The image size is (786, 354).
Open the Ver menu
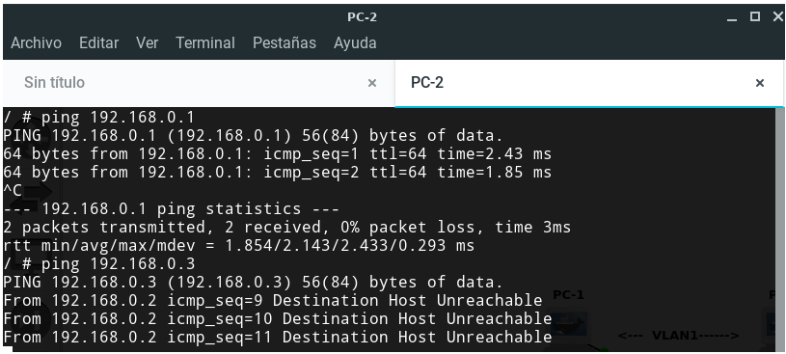(147, 43)
